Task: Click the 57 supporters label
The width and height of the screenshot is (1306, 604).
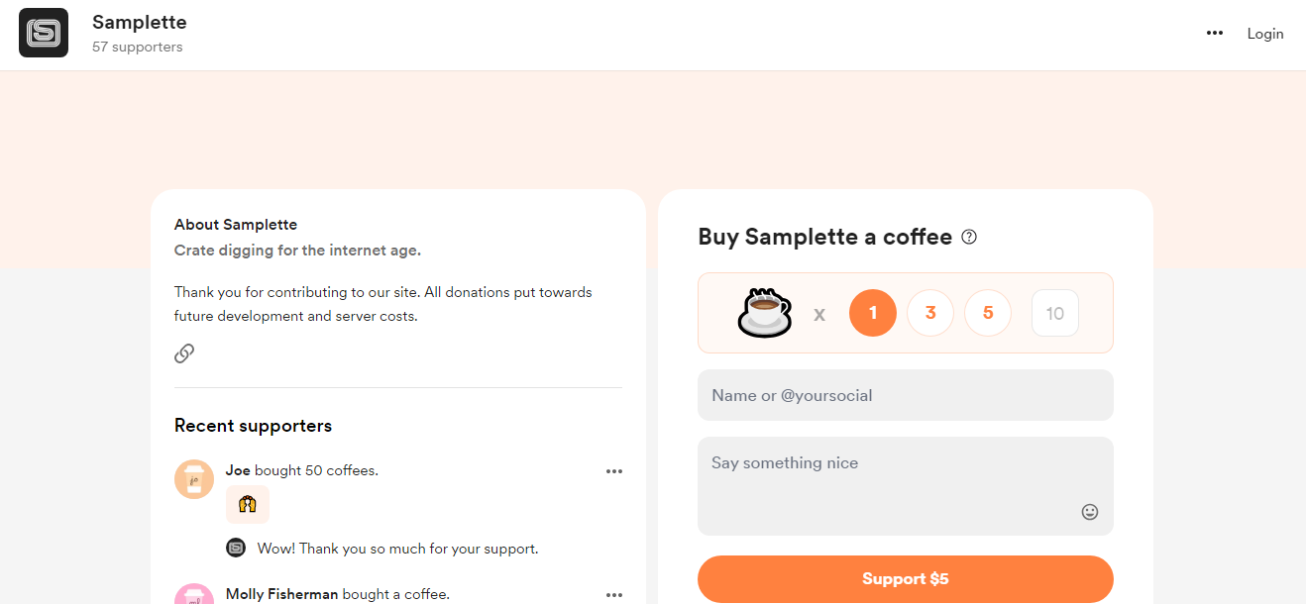Action: [x=137, y=47]
